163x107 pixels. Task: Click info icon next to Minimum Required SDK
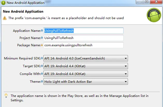click(42, 58)
